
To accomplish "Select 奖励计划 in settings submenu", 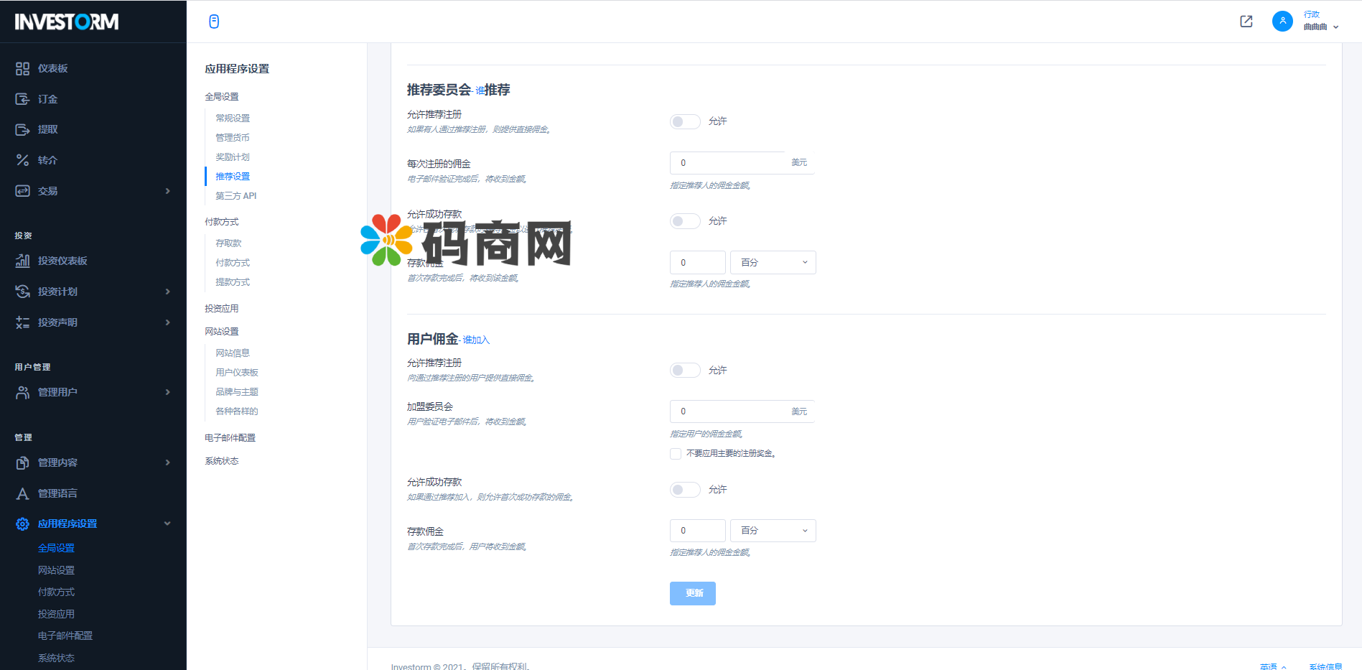I will click(x=233, y=157).
